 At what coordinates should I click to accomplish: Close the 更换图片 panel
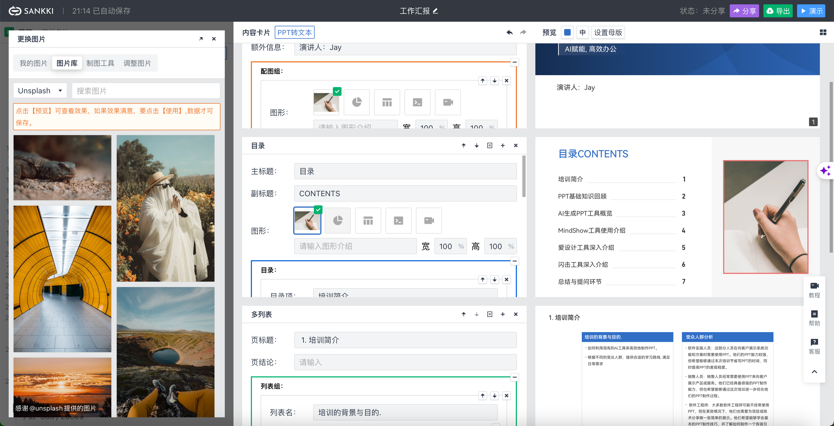tap(214, 39)
